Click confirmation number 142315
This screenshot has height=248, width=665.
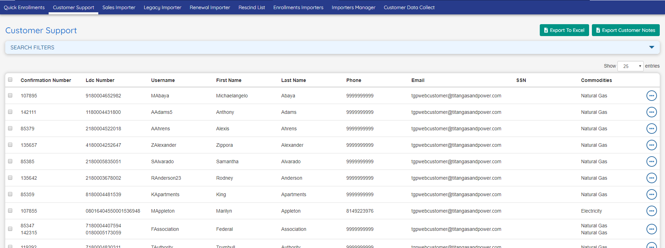(29, 233)
